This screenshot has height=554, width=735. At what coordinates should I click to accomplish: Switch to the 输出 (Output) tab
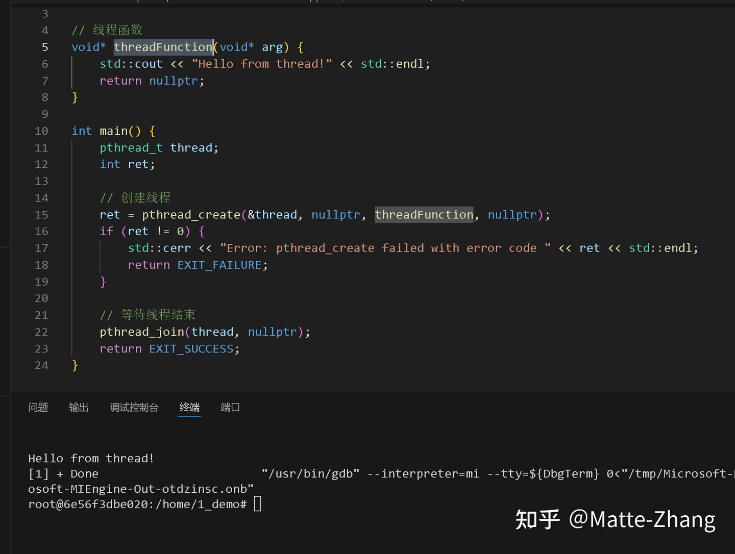[x=79, y=407]
